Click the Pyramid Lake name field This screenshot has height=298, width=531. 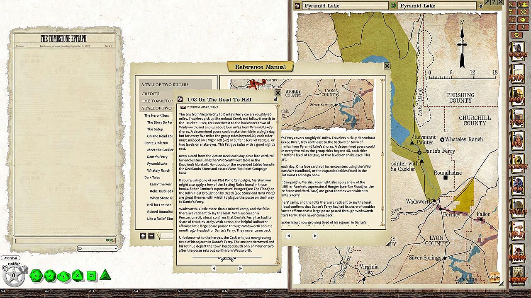(345, 6)
